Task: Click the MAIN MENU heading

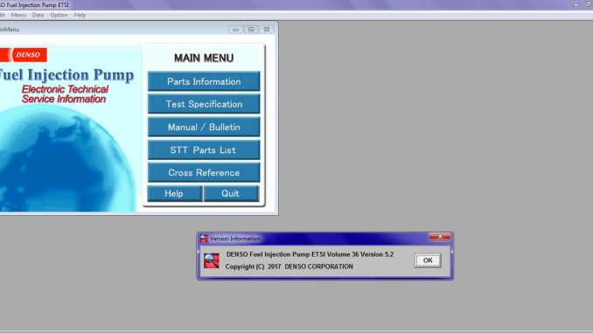Action: (x=204, y=58)
